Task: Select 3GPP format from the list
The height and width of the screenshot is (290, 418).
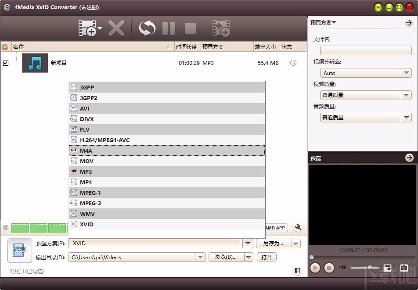Action: pyautogui.click(x=167, y=87)
